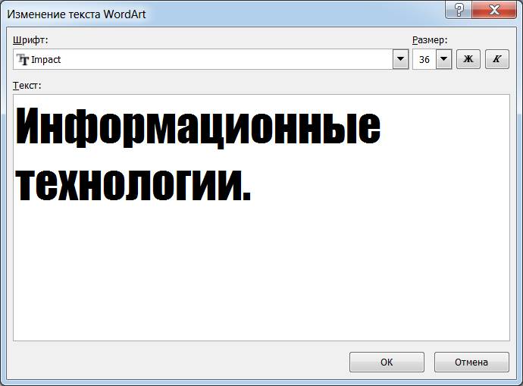Click the Размер: label
523x386 pixels.
pos(430,40)
